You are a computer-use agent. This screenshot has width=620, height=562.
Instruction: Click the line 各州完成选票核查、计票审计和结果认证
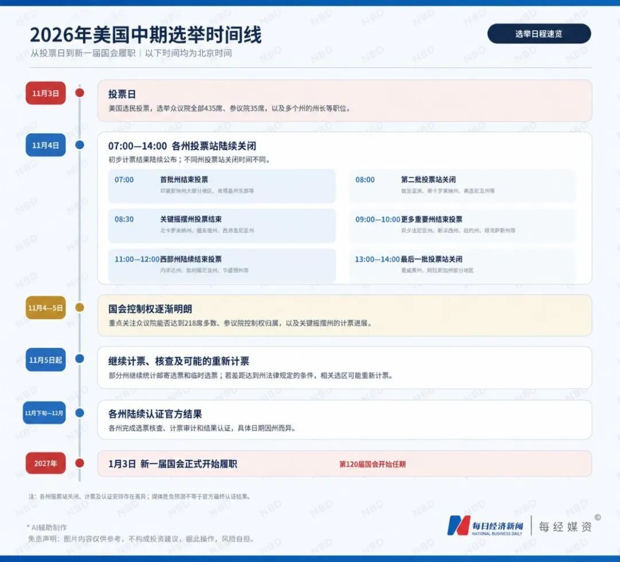click(x=202, y=428)
